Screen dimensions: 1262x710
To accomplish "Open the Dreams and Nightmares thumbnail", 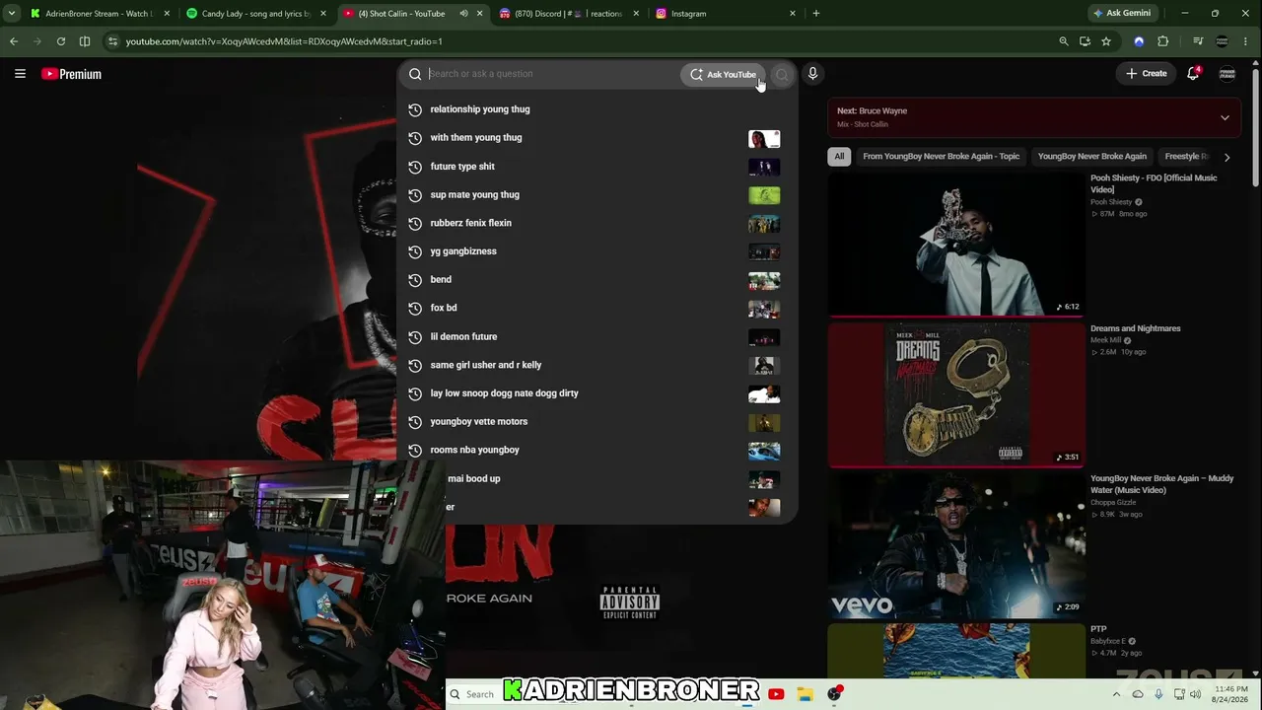I will pyautogui.click(x=956, y=395).
